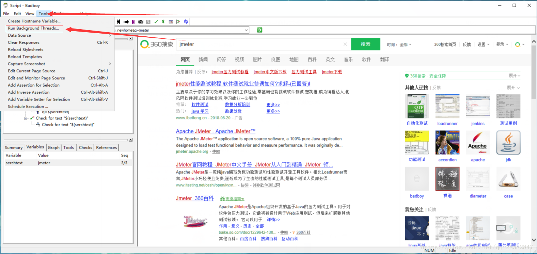Screen dimensions: 537x254
Task: Click the loadrunner thumbnail
Action: [x=447, y=106]
